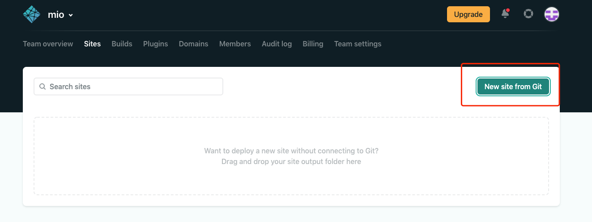This screenshot has width=592, height=222.
Task: Click the drag and drop deploy area
Action: [291, 156]
